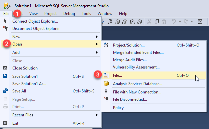Click the Copy icon in toolbar

click(x=156, y=22)
